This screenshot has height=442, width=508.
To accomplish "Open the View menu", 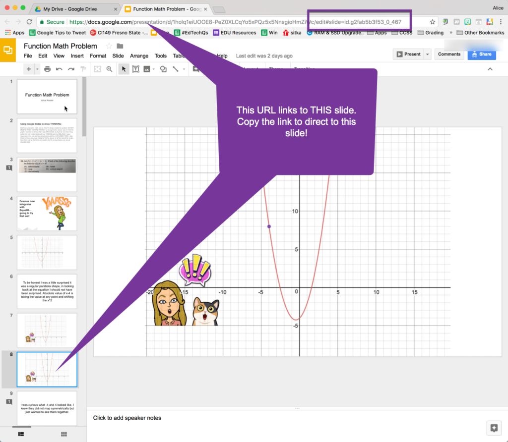I will pyautogui.click(x=59, y=55).
